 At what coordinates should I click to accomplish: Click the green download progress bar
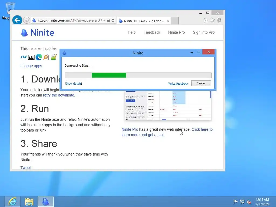click(x=109, y=75)
